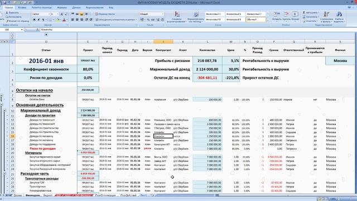Open the Финмодель sheet tab

(32, 195)
